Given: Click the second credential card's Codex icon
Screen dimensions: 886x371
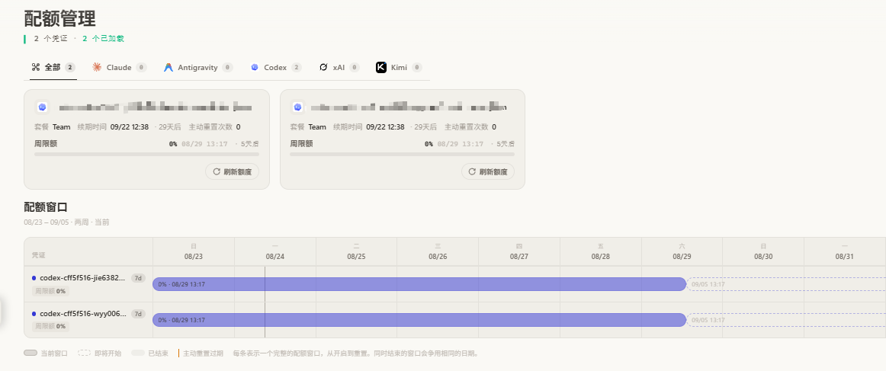Looking at the screenshot, I should coord(297,107).
